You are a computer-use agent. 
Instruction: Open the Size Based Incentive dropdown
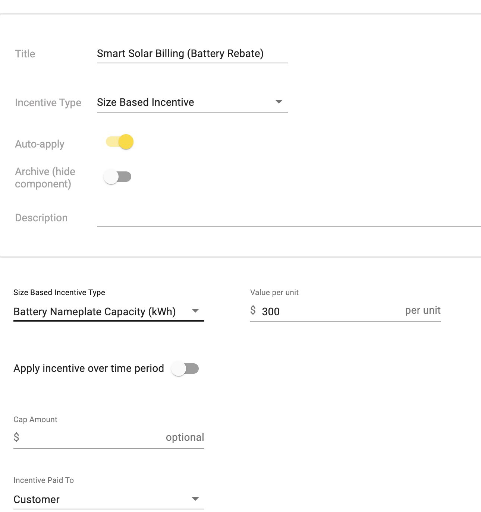coord(192,102)
